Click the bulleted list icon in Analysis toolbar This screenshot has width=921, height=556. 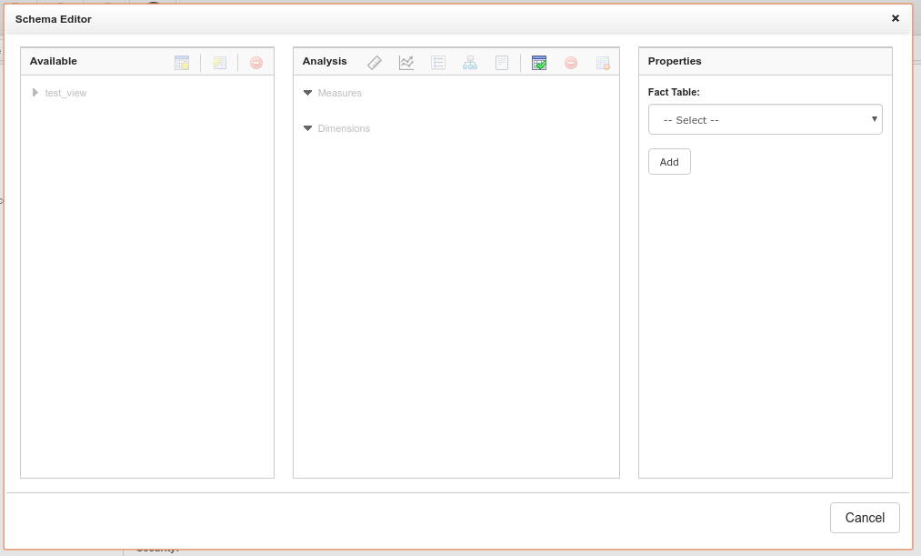438,63
